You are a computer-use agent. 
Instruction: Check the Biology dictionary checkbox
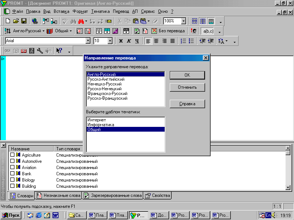click(12, 180)
